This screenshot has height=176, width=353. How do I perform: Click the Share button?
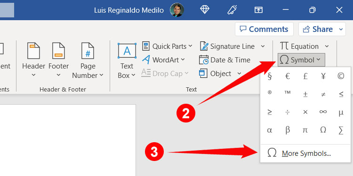(x=318, y=29)
